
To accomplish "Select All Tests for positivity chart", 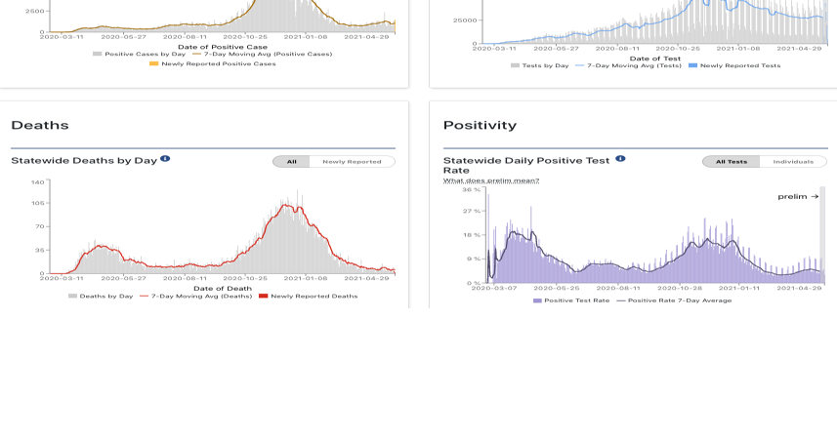I will [x=732, y=161].
